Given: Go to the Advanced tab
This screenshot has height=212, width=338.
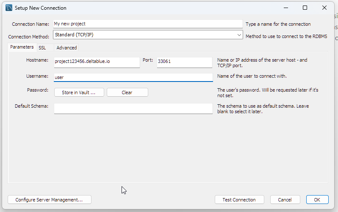Looking at the screenshot, I should point(66,48).
